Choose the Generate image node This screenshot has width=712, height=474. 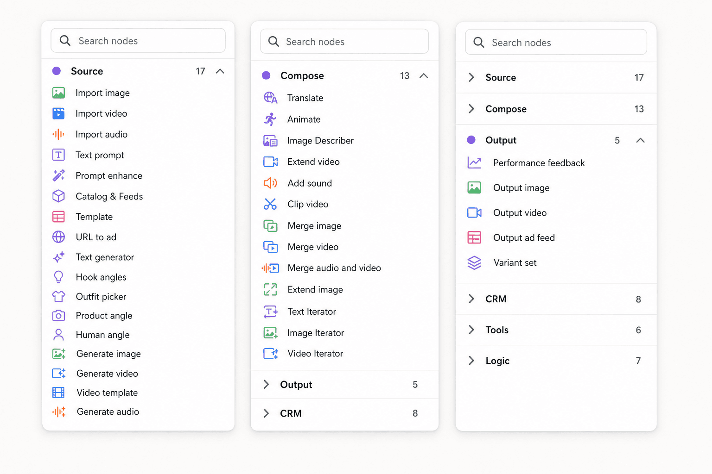pyautogui.click(x=138, y=354)
